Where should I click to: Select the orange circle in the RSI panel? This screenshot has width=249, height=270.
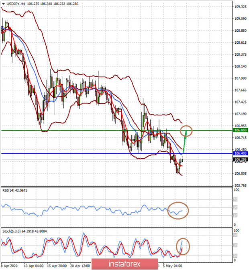178,210
